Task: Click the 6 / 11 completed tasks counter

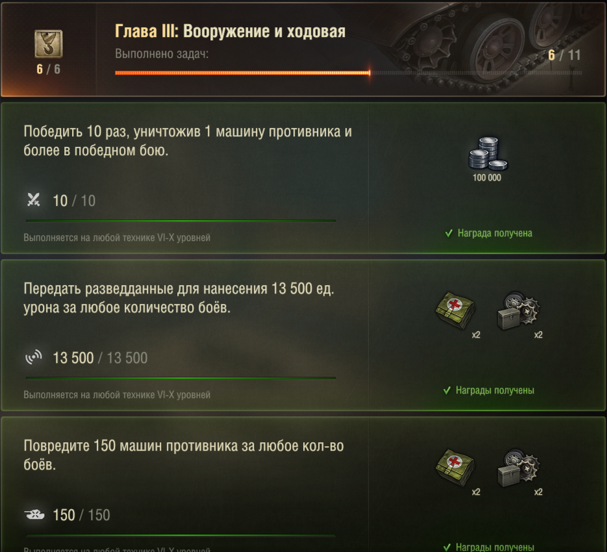Action: click(564, 55)
